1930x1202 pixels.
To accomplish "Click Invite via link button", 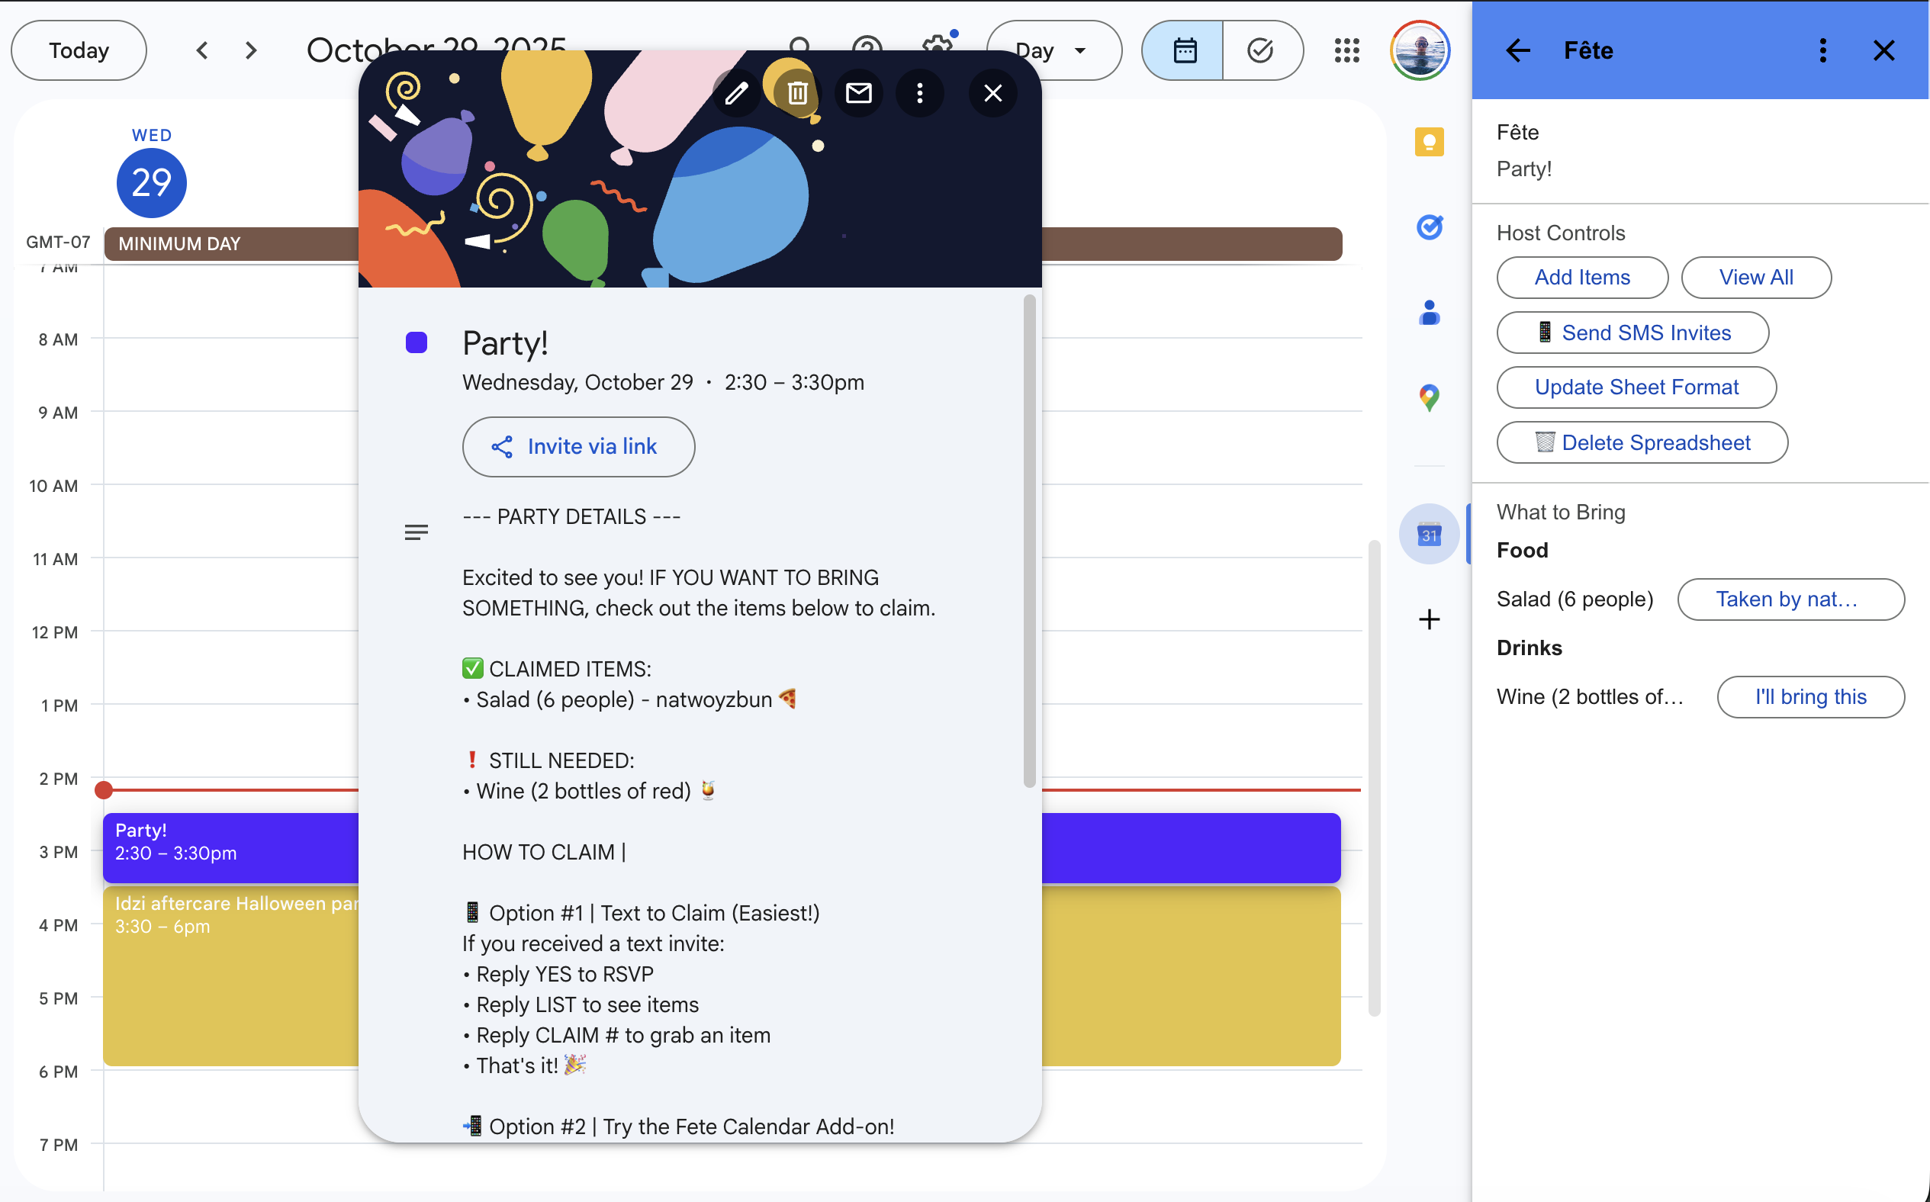I will pyautogui.click(x=578, y=447).
